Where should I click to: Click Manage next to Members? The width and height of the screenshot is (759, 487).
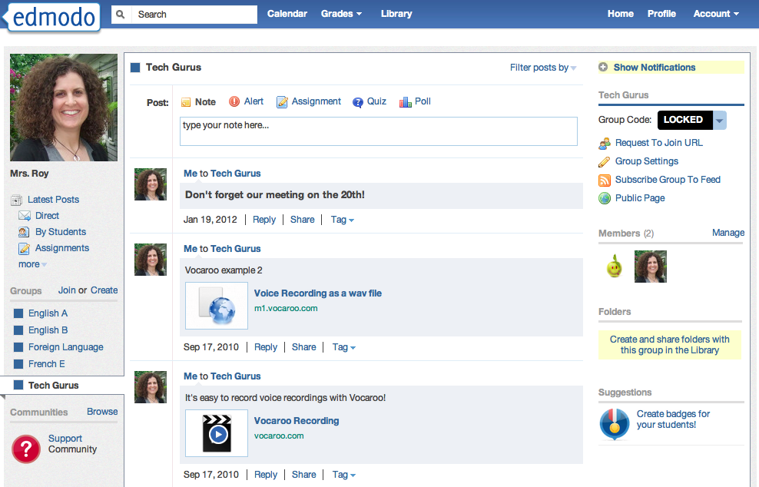click(728, 232)
